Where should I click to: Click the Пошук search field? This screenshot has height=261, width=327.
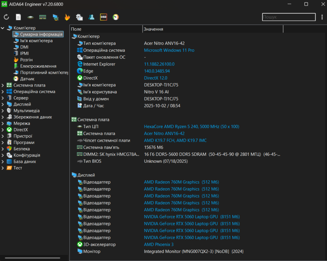click(288, 17)
